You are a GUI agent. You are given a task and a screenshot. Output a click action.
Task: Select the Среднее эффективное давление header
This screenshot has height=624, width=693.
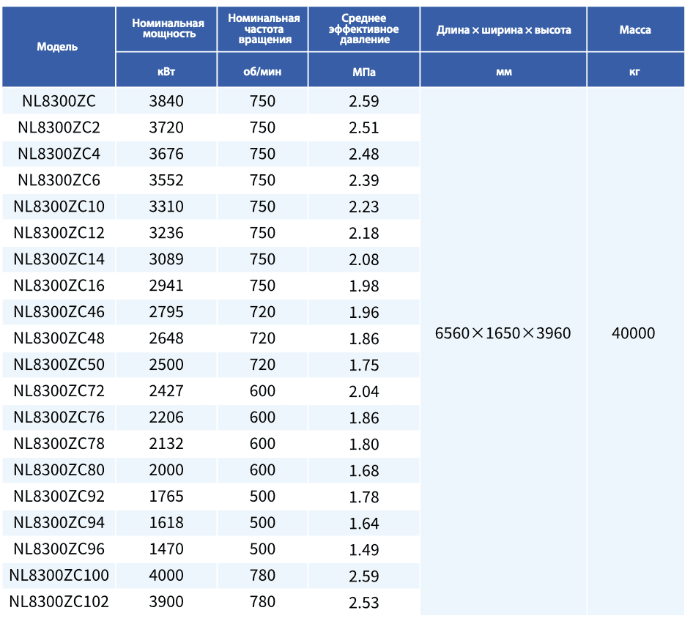coord(363,29)
